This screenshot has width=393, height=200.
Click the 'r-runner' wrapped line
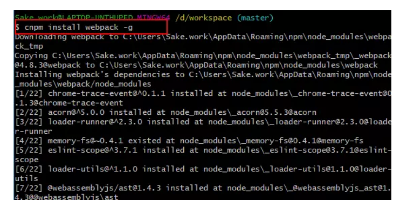(33, 132)
